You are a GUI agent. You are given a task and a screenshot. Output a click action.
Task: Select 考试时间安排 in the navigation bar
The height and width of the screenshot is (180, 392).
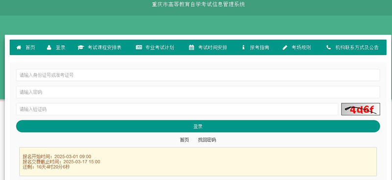pos(213,48)
